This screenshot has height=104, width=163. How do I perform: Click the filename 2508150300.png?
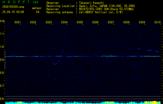pyautogui.click(x=13, y=7)
